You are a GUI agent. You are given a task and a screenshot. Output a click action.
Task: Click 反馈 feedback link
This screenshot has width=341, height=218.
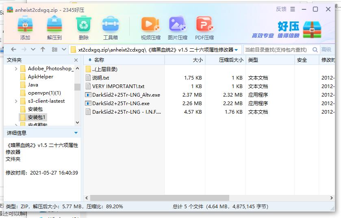pos(281,9)
